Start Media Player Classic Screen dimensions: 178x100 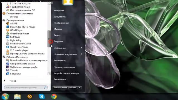[x=20, y=44]
